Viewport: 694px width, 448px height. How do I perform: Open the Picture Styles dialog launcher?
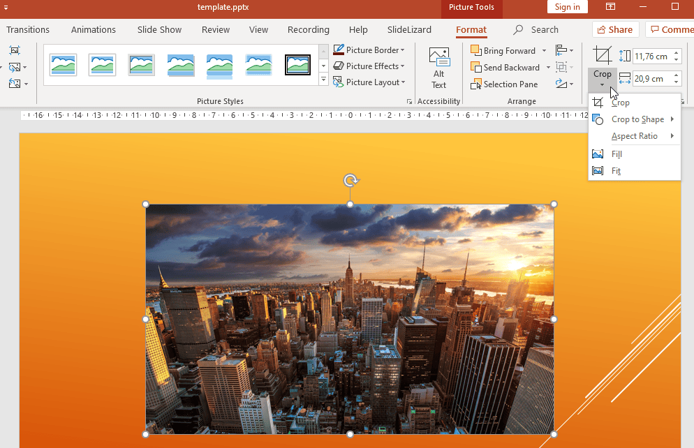click(x=409, y=101)
